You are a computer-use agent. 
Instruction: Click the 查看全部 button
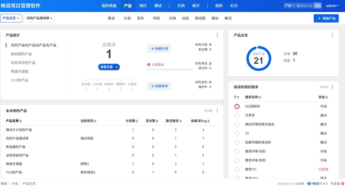pyautogui.click(x=109, y=67)
